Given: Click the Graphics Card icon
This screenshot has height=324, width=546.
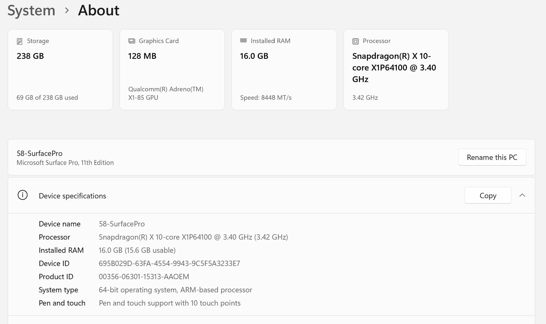Looking at the screenshot, I should [132, 41].
